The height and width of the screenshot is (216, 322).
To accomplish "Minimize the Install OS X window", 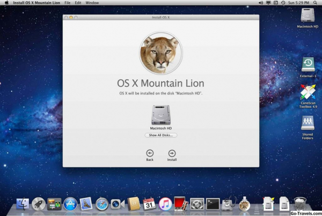I will (x=71, y=18).
